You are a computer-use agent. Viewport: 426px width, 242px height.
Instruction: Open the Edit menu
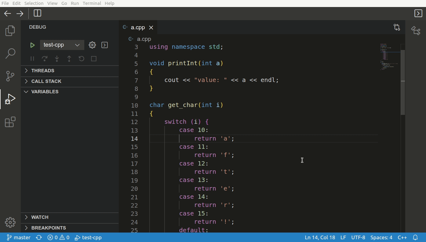(16, 3)
